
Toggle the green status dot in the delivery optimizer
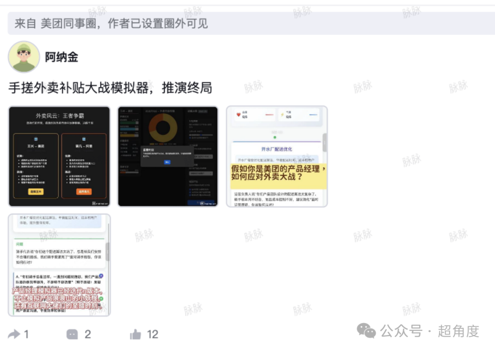275,137
